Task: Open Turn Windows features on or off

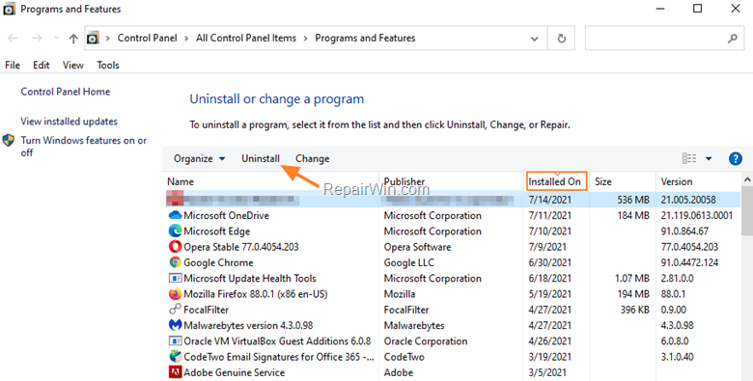Action: click(84, 147)
